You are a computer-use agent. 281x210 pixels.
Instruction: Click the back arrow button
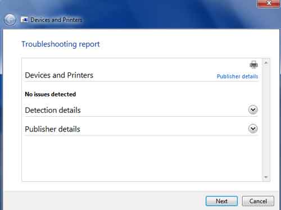[x=10, y=20]
